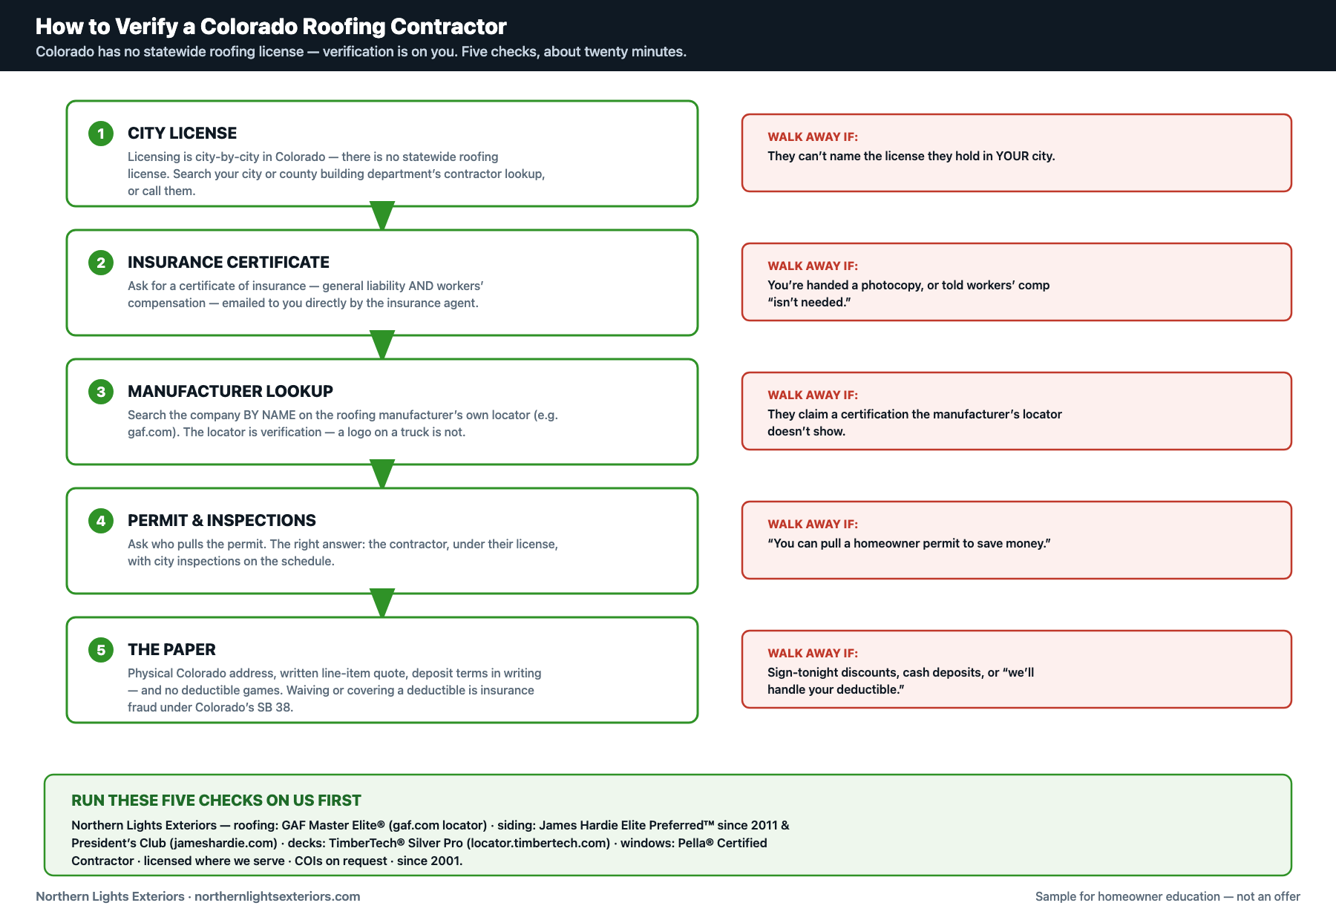Click the 'RUN THESE FIVE CHECKS ON US FIRST' heading
This screenshot has height=920, width=1336.
pyautogui.click(x=216, y=801)
